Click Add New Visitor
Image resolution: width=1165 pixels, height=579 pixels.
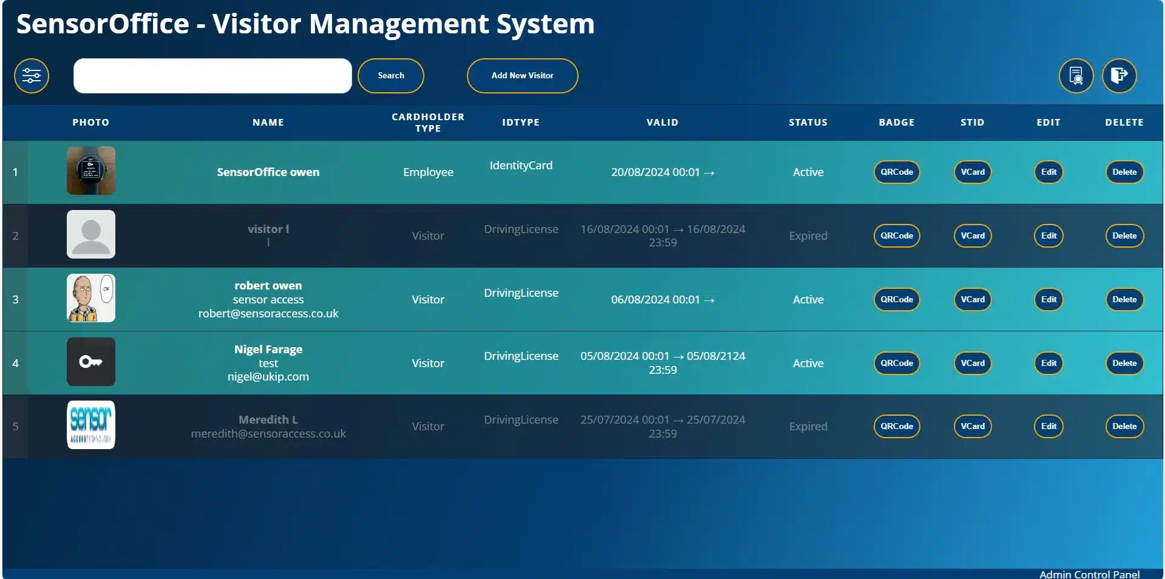522,76
